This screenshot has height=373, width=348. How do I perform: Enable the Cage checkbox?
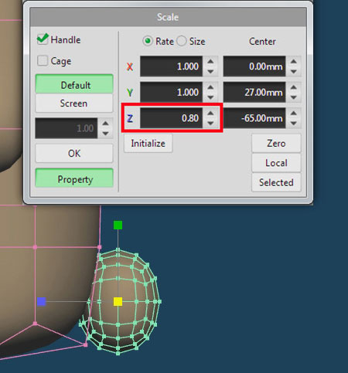coord(43,61)
